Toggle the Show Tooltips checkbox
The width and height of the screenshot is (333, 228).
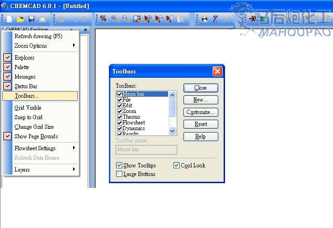click(x=119, y=166)
